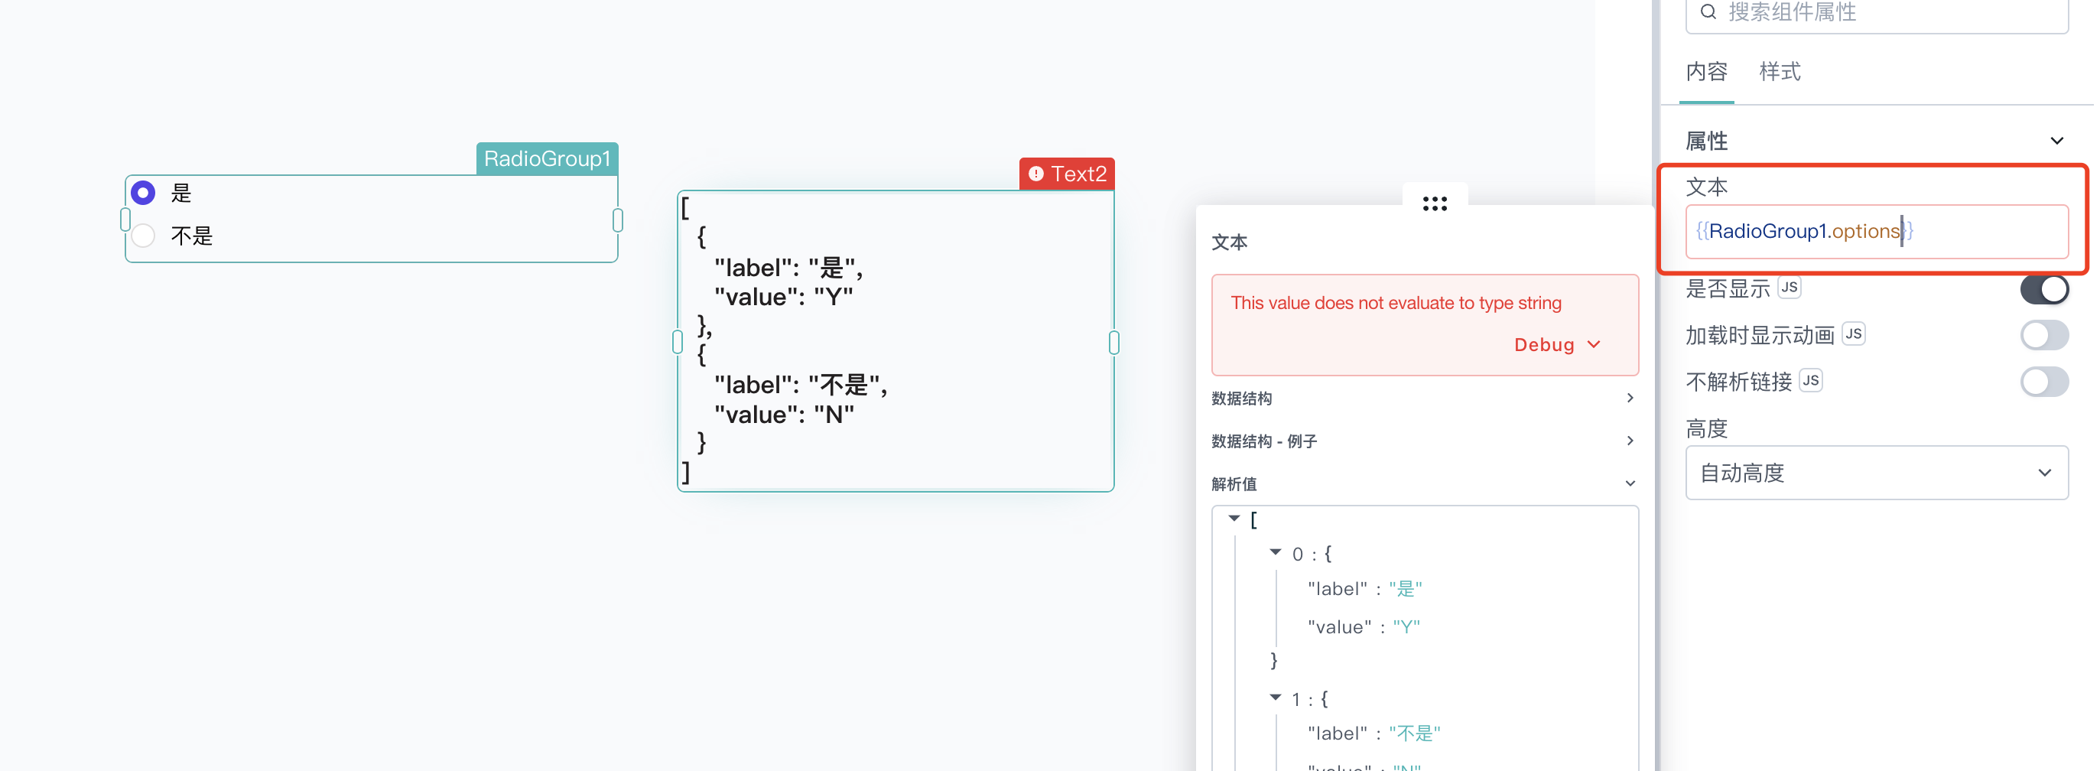The height and width of the screenshot is (771, 2100).
Task: Click the 文本 binding input field
Action: [1876, 232]
